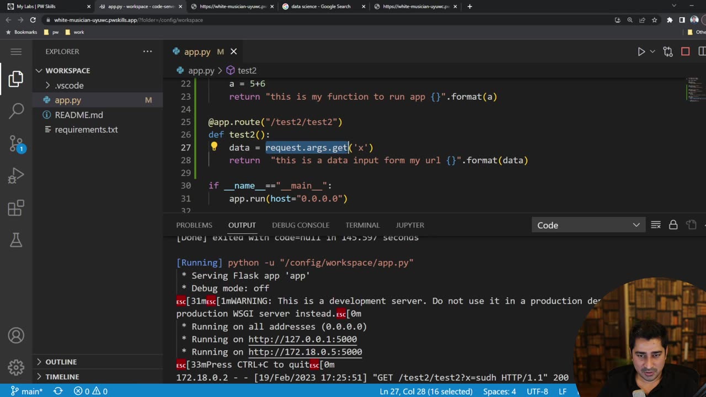Screen dimensions: 706x397
Task: Open the pw bookmarks folder
Action: pos(51,32)
